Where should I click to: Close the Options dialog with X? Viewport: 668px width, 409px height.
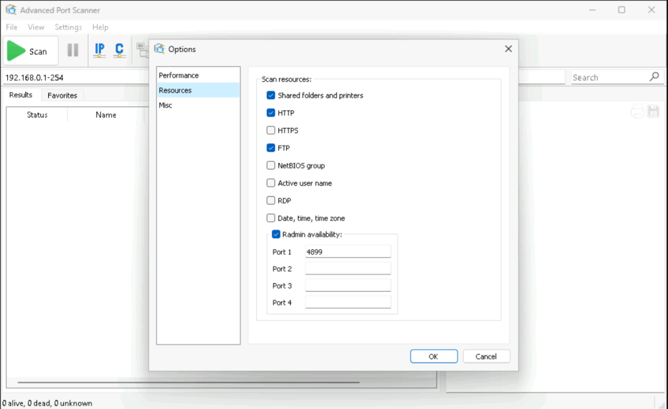tap(508, 49)
